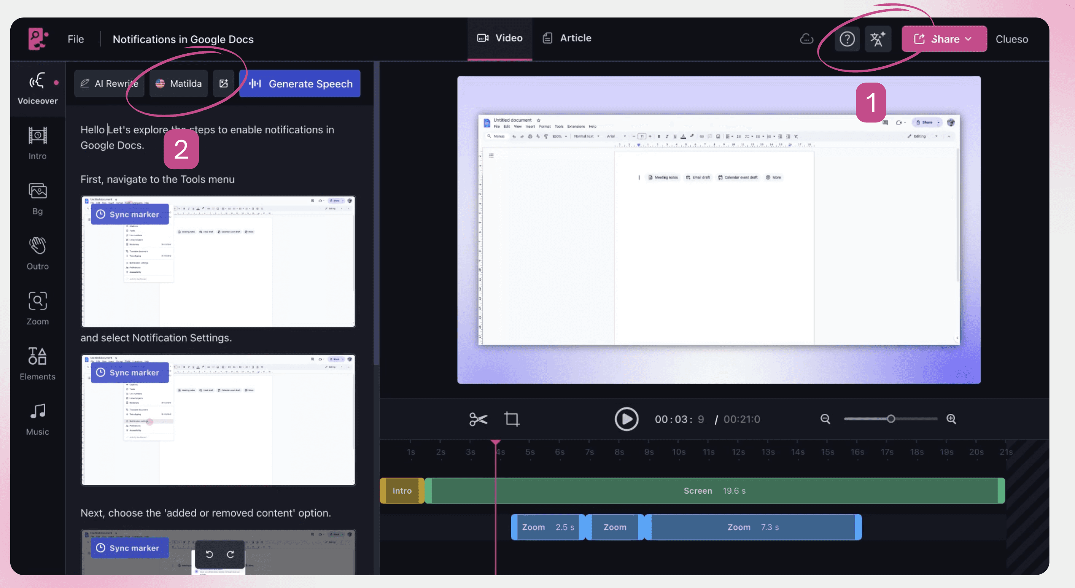Click the scissors split tool
Screen dimensions: 1075x588
tap(478, 419)
